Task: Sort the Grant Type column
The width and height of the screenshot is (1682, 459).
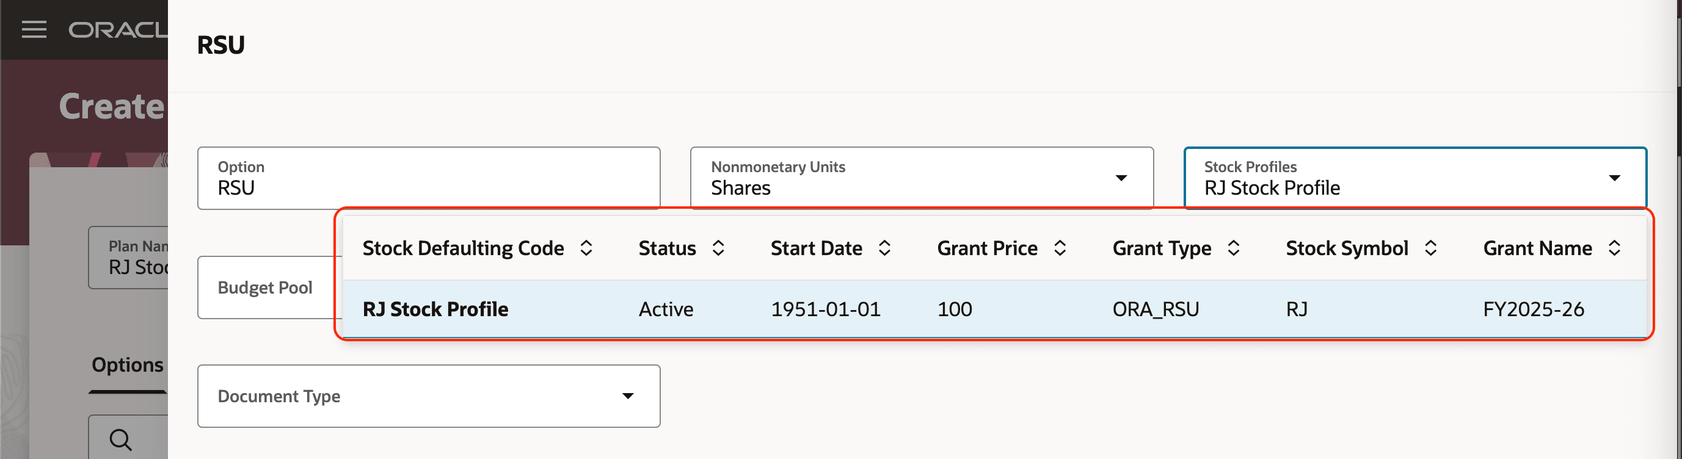Action: (1232, 248)
